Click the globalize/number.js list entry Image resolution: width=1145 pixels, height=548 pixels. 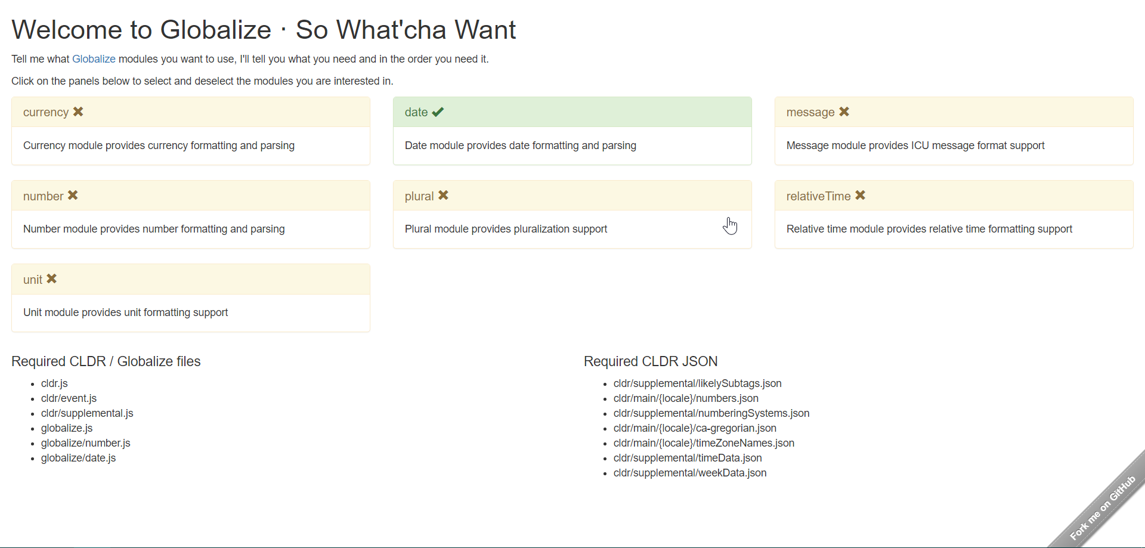[x=85, y=443]
